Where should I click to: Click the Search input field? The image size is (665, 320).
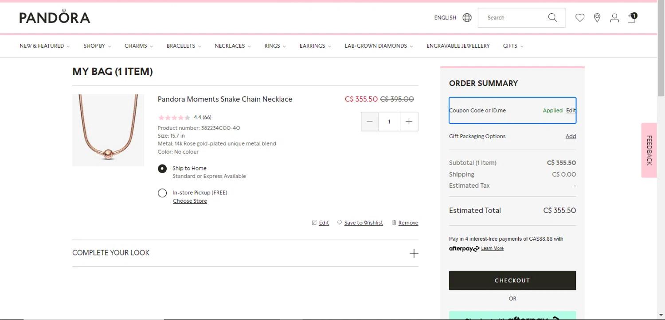coord(514,18)
